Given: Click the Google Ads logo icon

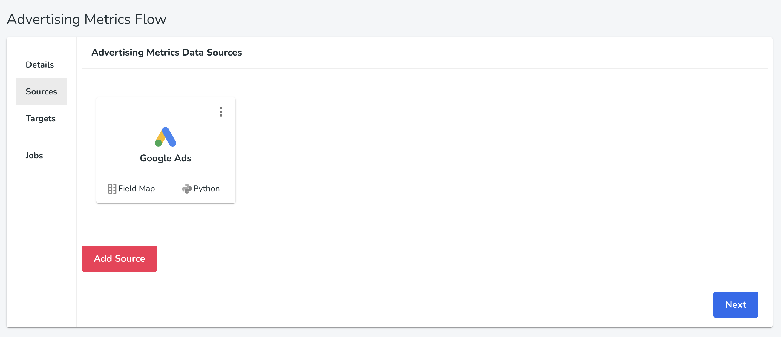Looking at the screenshot, I should [166, 137].
